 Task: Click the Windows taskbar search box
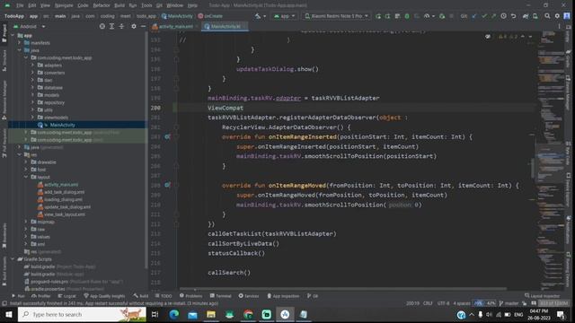click(x=82, y=314)
